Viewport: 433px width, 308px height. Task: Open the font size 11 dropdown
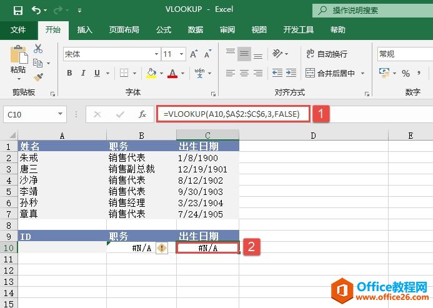181,54
